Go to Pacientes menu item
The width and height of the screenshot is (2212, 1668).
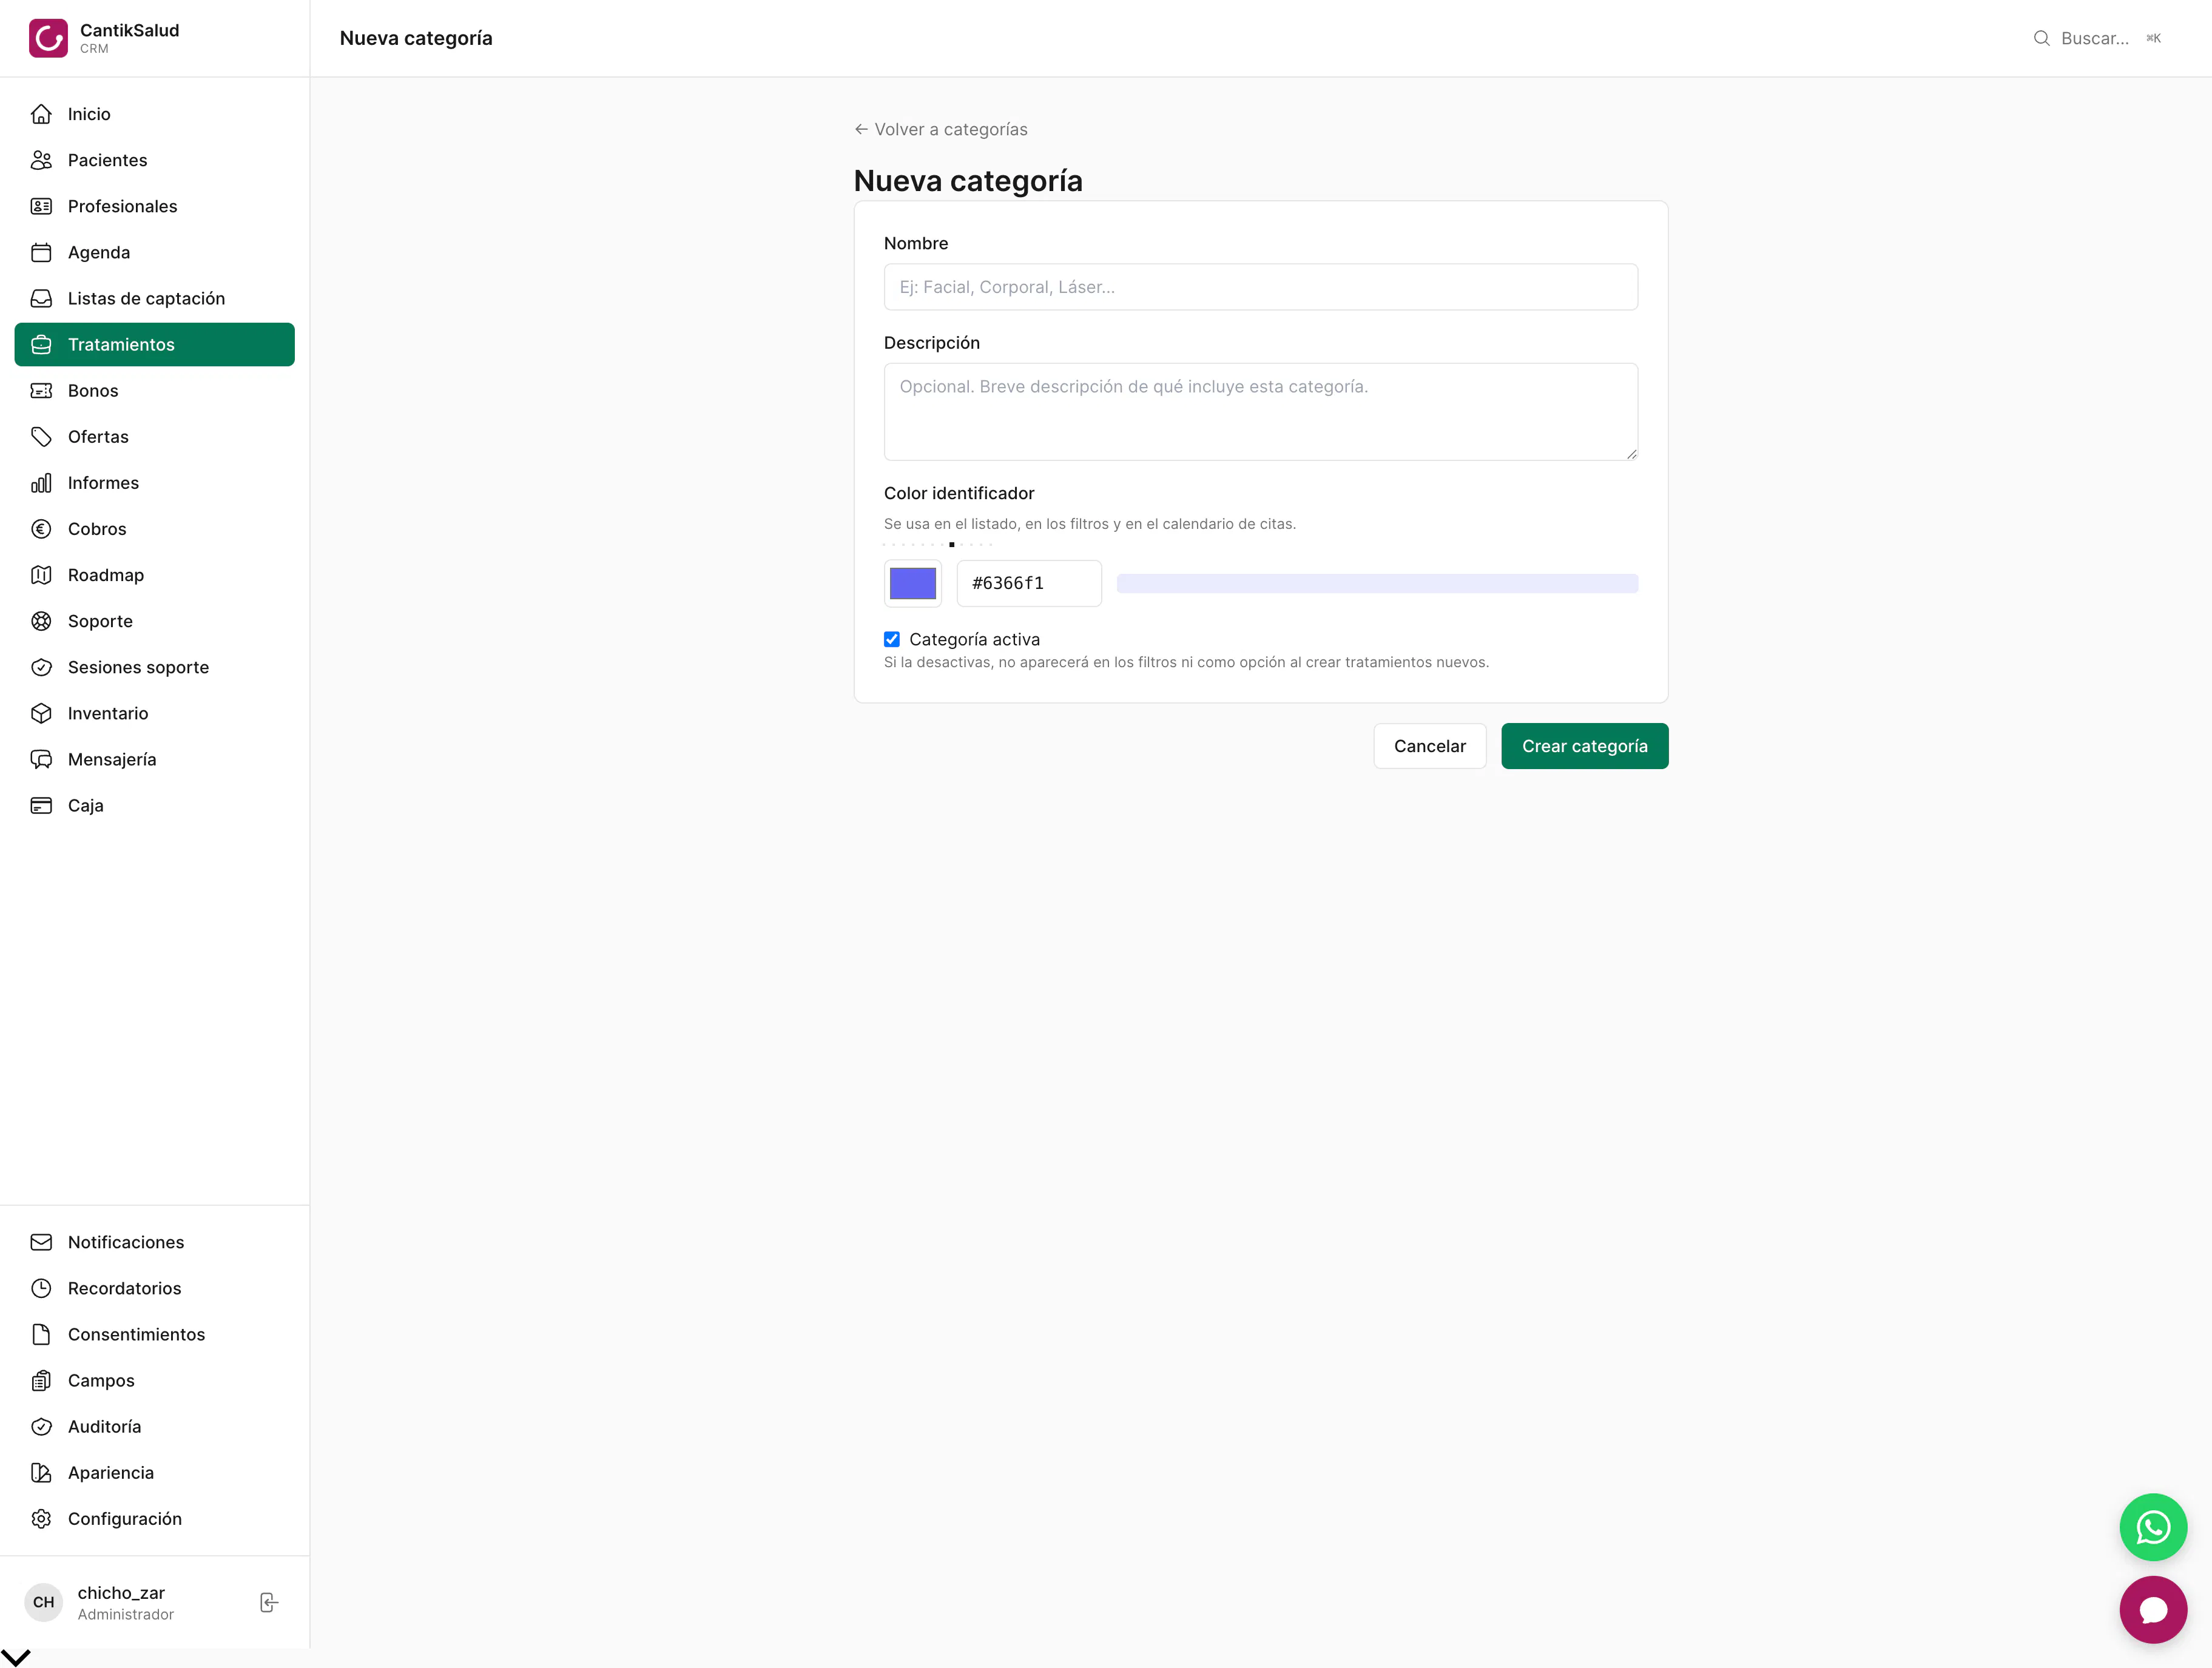tap(155, 160)
